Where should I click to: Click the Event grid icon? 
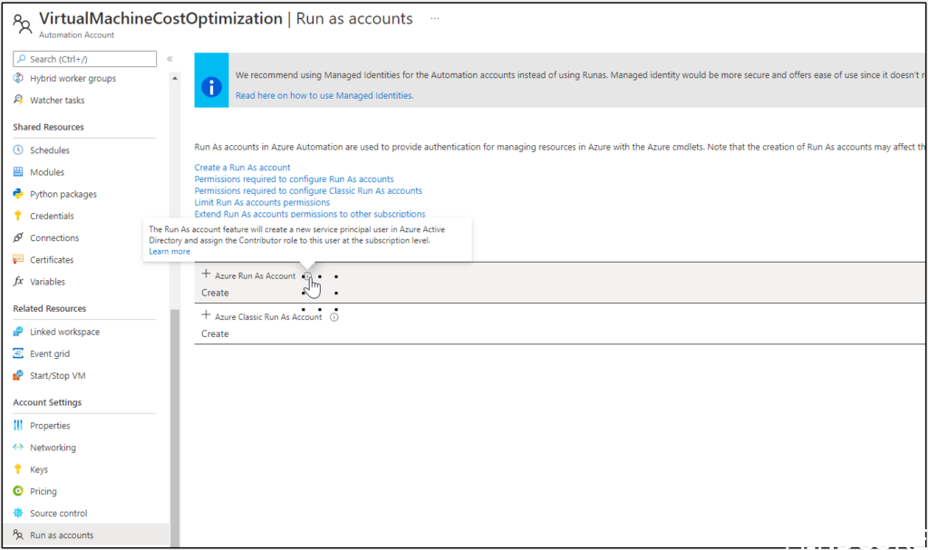18,354
